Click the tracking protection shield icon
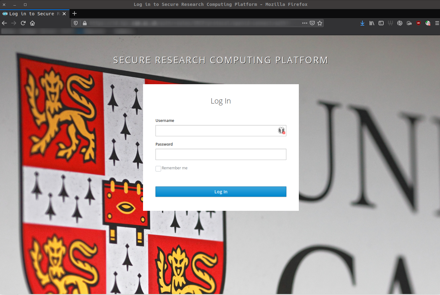Screen dimensions: 440x295 pyautogui.click(x=76, y=23)
